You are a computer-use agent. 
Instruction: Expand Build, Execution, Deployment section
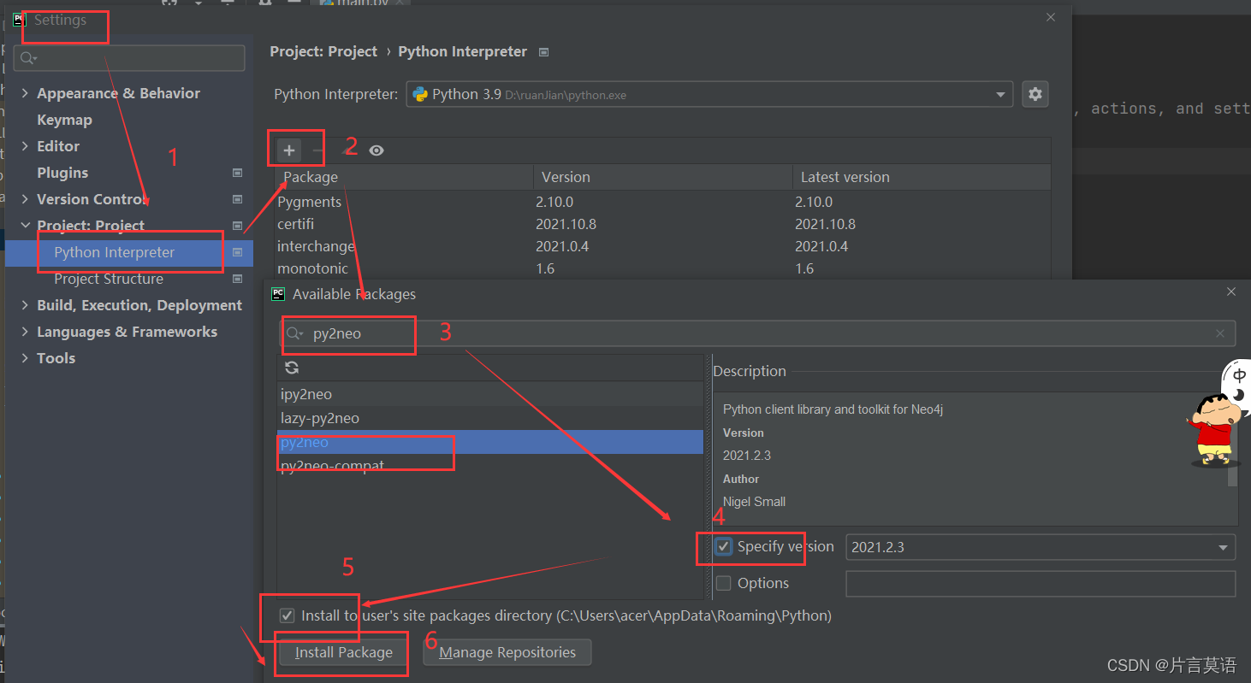[x=25, y=305]
